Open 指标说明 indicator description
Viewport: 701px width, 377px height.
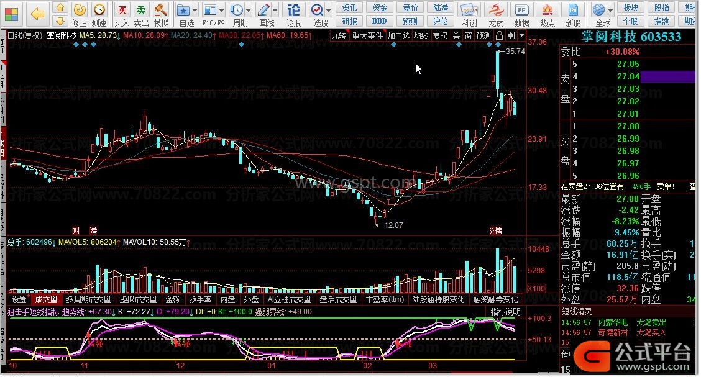[x=506, y=312]
